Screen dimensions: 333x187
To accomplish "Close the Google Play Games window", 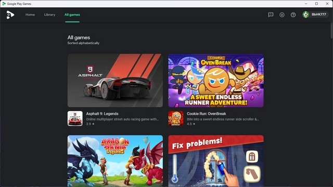I will click(x=327, y=4).
